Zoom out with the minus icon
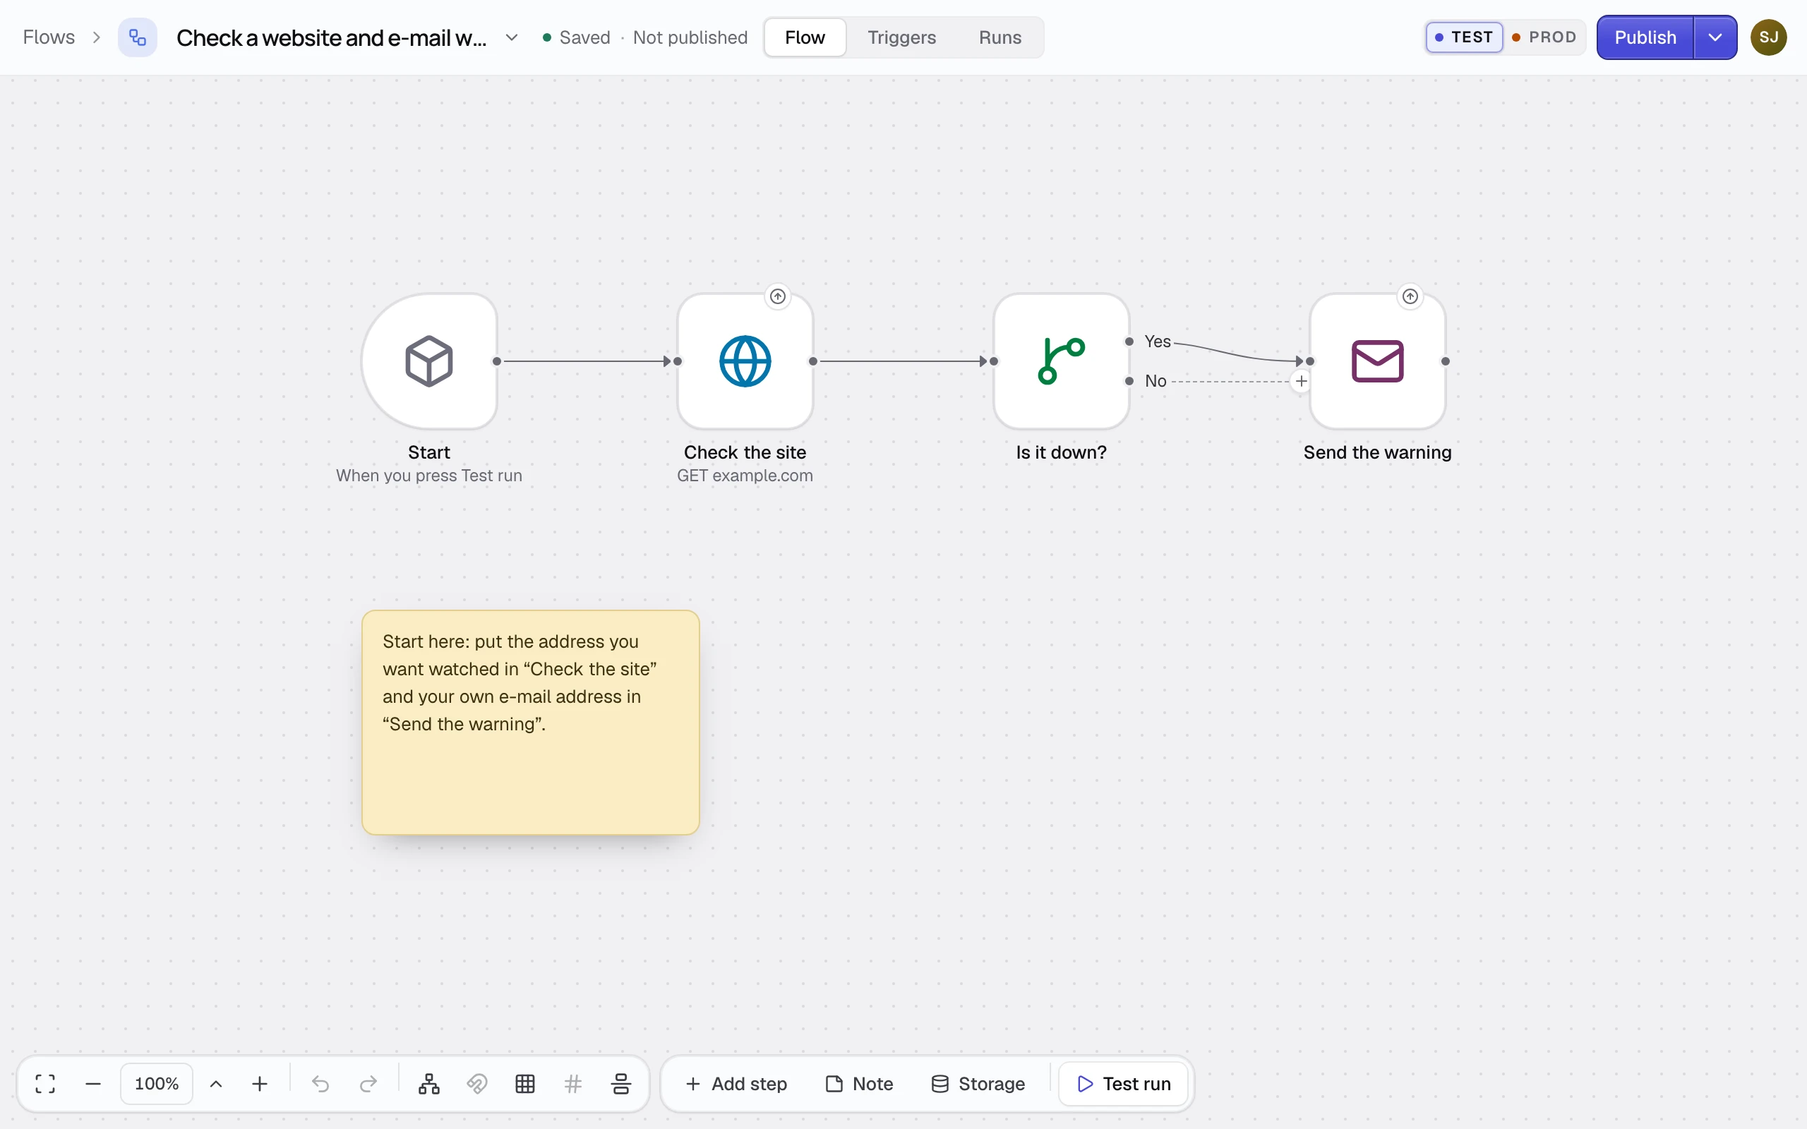Screen dimensions: 1807x1129 click(x=93, y=1083)
